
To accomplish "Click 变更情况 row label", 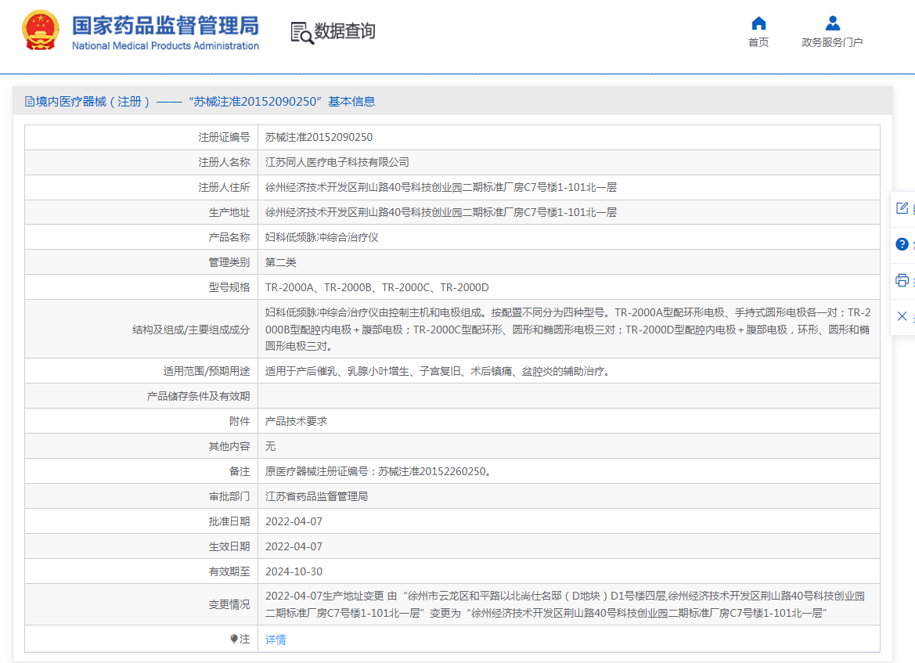I will coord(229,604).
